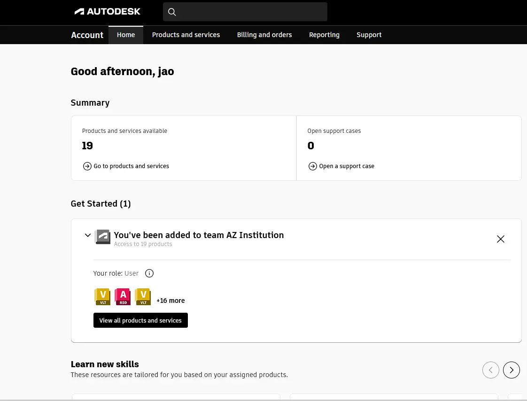Click the team added AZ Institution heading
This screenshot has width=527, height=401.
pos(199,235)
